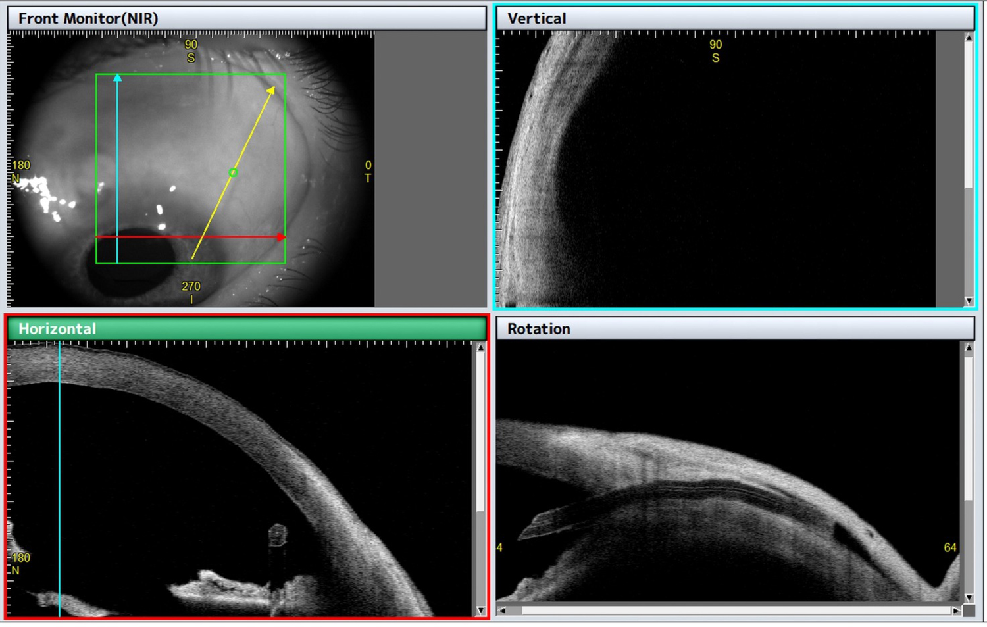Viewport: 987px width, 627px height.
Task: Click up arrow of Horizontal panel scrollbar
Action: (x=480, y=347)
